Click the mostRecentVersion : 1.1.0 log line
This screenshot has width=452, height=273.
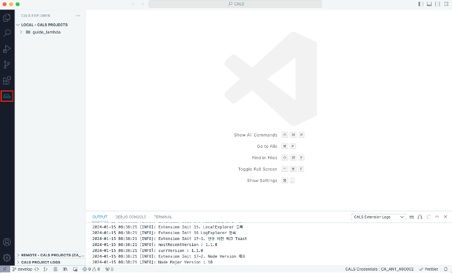pyautogui.click(x=155, y=244)
